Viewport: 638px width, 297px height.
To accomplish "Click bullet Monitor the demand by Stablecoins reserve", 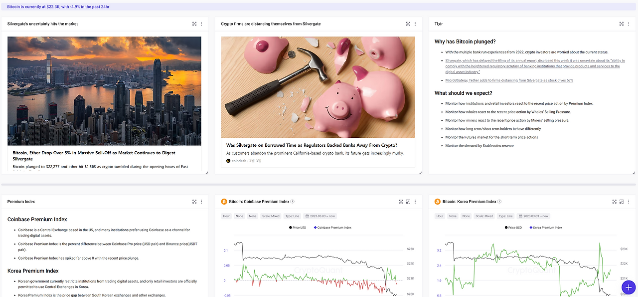I will [x=479, y=146].
